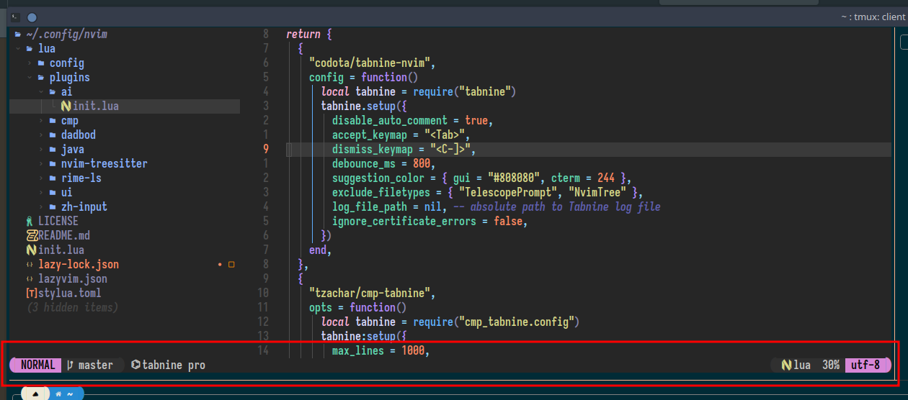The height and width of the screenshot is (400, 908).
Task: Expand the nvim-treesitter folder chevron
Action: pyautogui.click(x=41, y=163)
